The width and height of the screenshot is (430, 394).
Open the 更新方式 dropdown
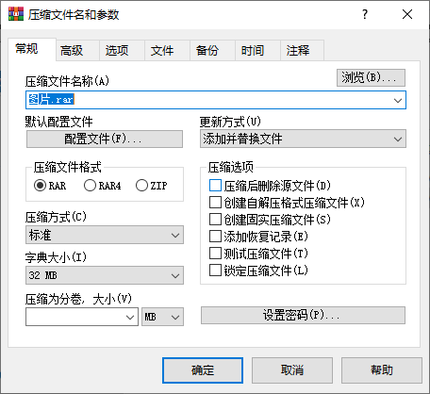pyautogui.click(x=303, y=139)
